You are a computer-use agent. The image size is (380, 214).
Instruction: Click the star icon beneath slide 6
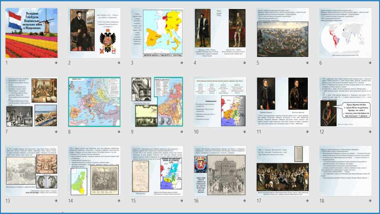(370, 63)
